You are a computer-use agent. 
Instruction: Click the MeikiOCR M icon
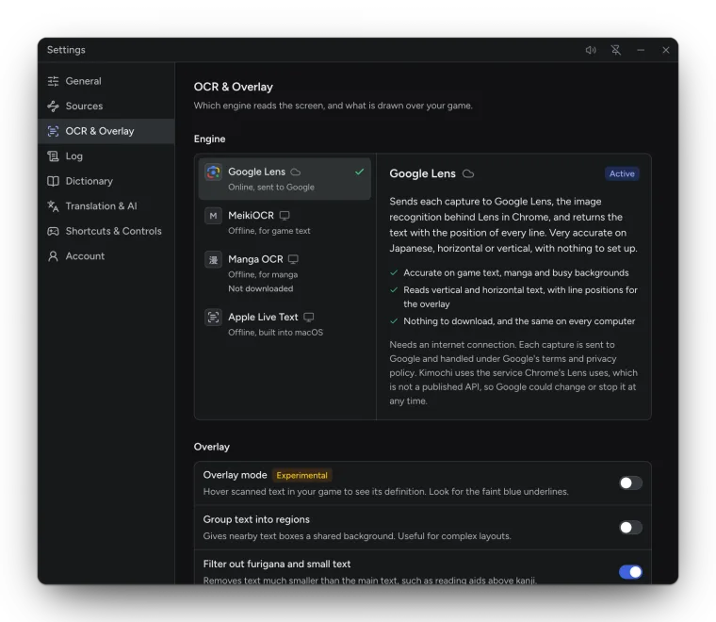pyautogui.click(x=213, y=216)
